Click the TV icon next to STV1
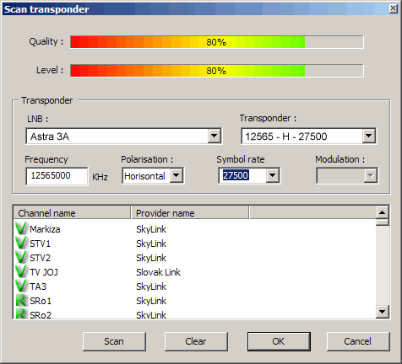The width and height of the screenshot is (402, 364). [x=21, y=243]
